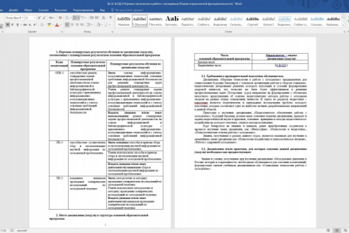Expand the Styles gallery

pos(344,25)
